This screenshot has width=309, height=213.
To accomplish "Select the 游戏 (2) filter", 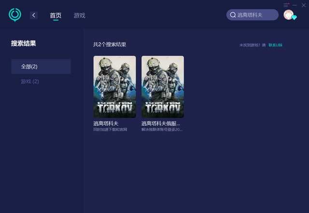I will [30, 81].
